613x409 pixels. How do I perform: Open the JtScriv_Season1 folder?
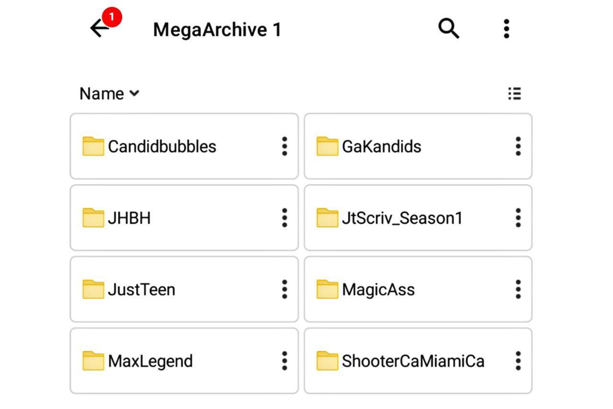click(x=402, y=218)
